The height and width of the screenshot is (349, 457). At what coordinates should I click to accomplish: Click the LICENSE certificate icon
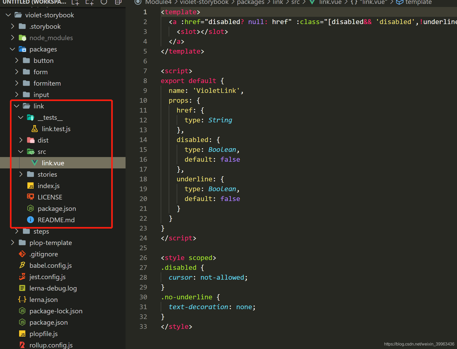pyautogui.click(x=30, y=197)
